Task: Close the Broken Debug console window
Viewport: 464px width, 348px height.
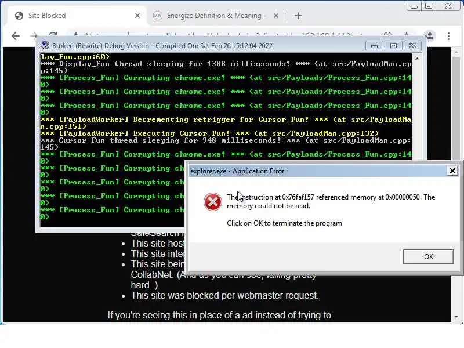Action: pos(412,46)
